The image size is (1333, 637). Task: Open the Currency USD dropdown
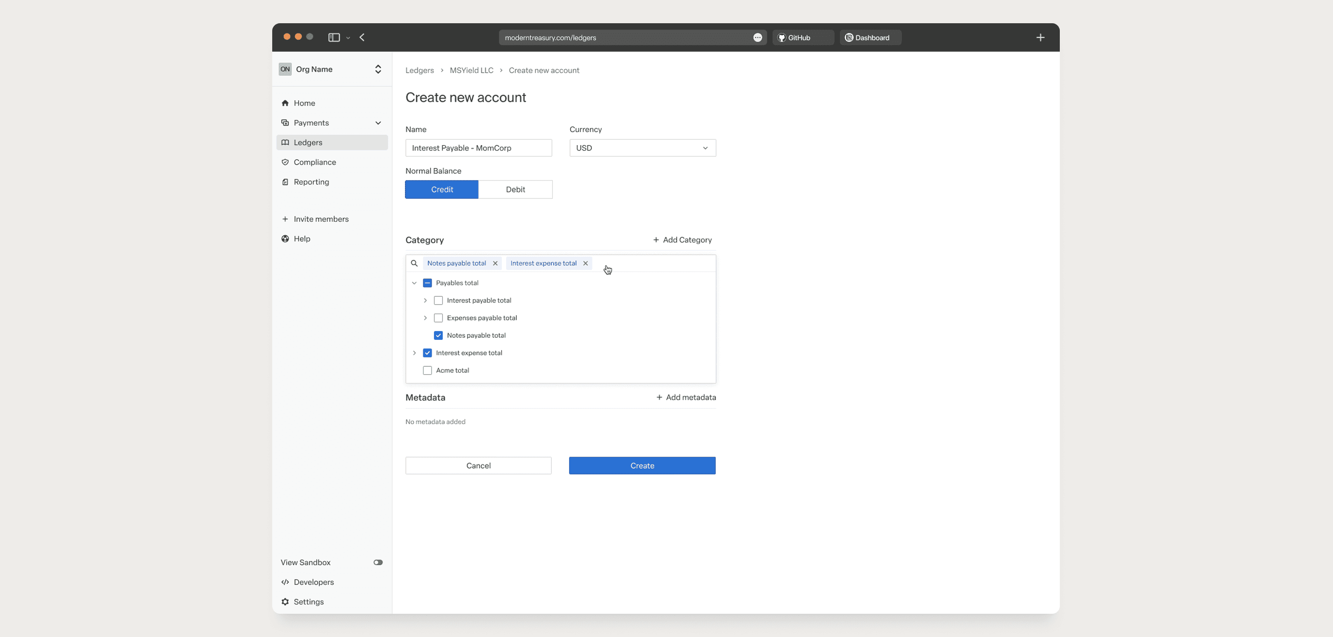click(x=642, y=148)
